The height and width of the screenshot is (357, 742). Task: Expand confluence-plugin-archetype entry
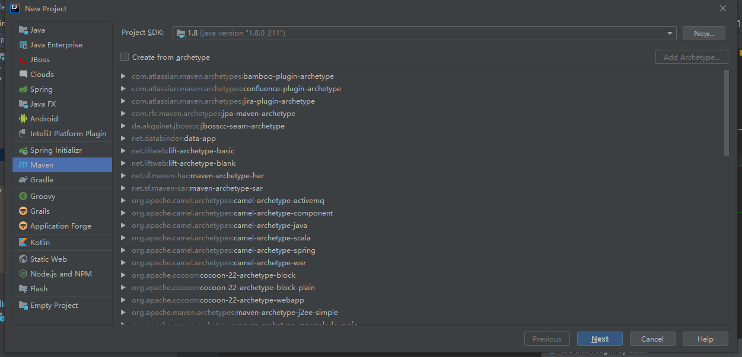click(x=123, y=89)
